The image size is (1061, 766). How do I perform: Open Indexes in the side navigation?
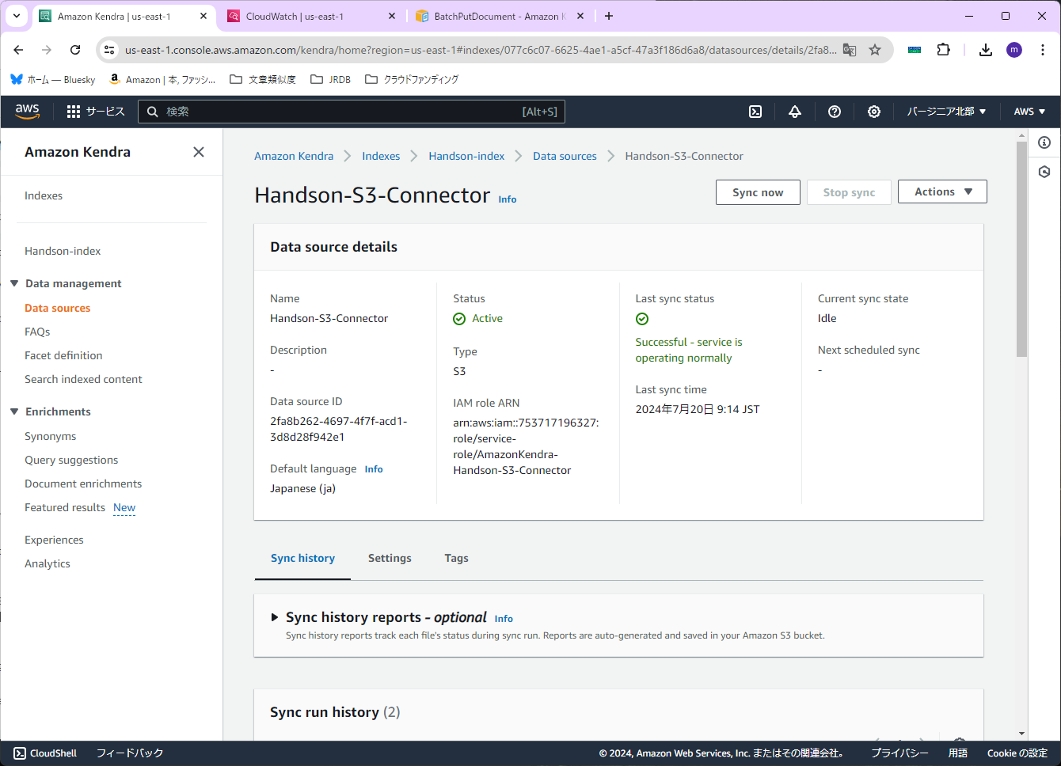pyautogui.click(x=44, y=195)
